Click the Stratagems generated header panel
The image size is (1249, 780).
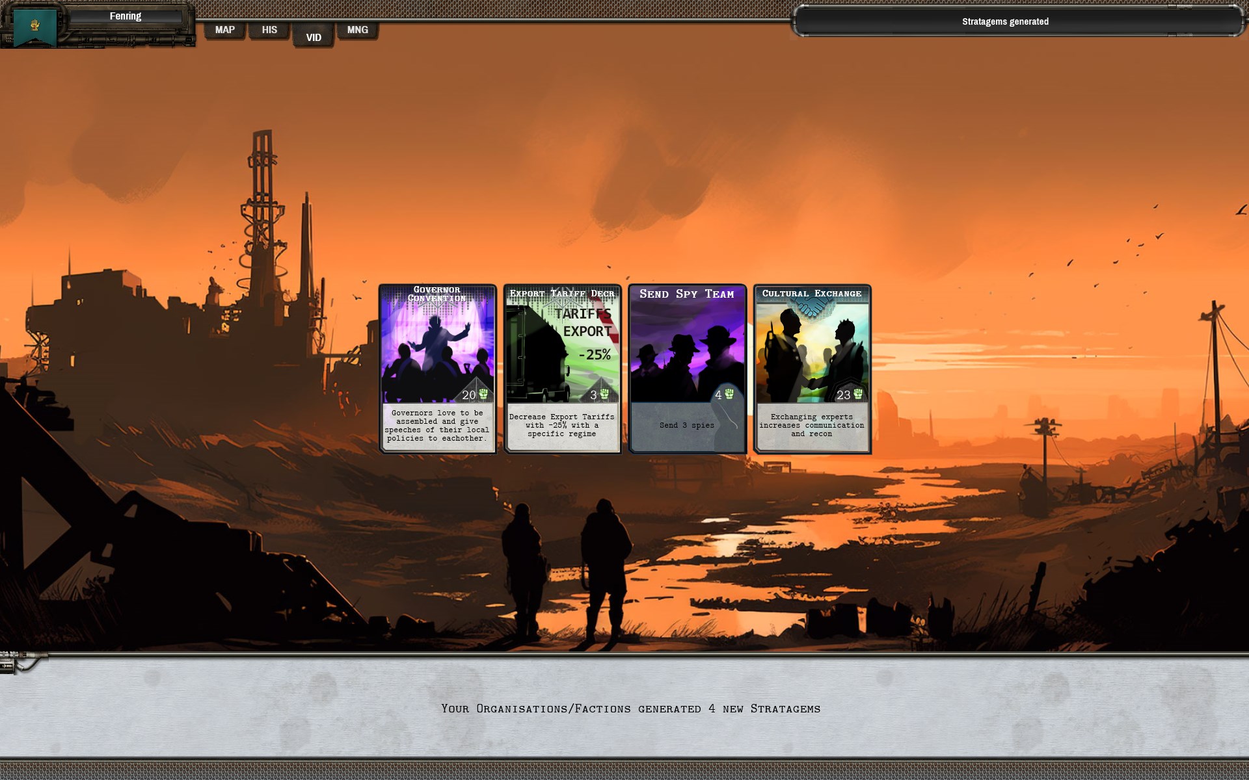point(1005,21)
